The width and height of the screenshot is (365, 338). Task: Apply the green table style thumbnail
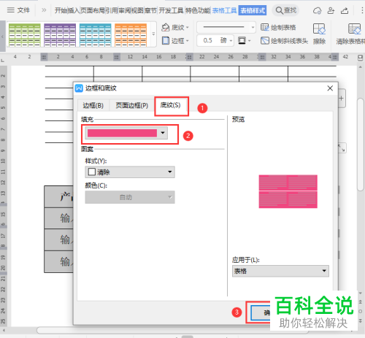pyautogui.click(x=25, y=35)
